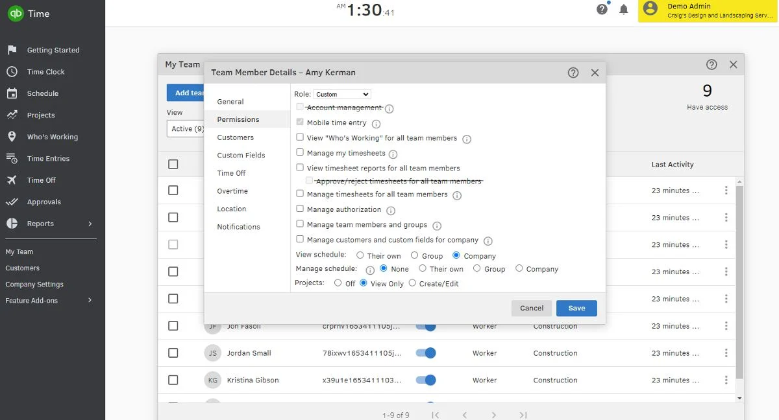The image size is (779, 420).
Task: Open the Overtime tab
Action: coord(232,191)
